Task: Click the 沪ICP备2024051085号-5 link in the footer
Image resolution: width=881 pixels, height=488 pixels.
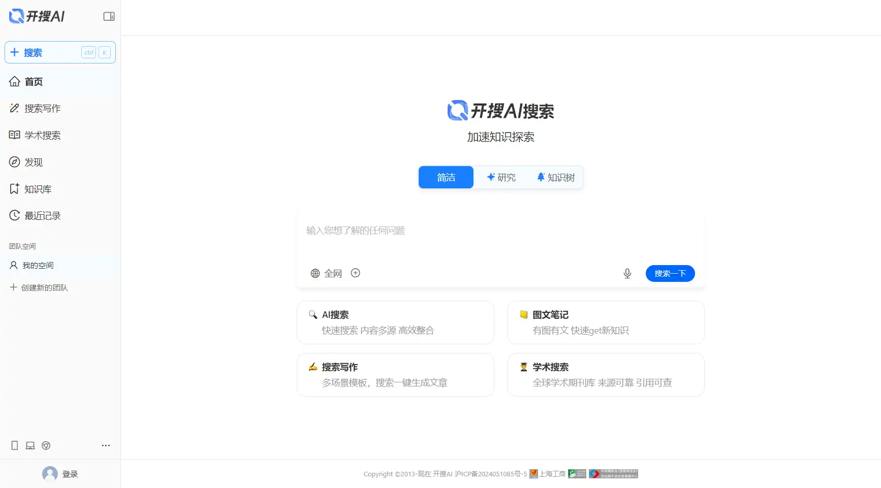Action: pos(491,474)
